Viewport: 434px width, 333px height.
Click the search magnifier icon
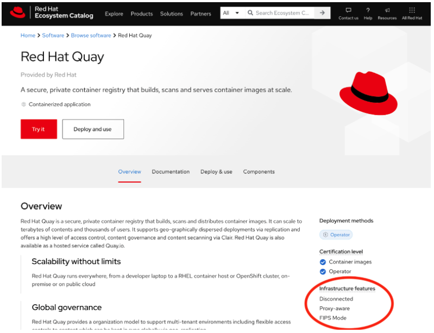click(x=250, y=12)
